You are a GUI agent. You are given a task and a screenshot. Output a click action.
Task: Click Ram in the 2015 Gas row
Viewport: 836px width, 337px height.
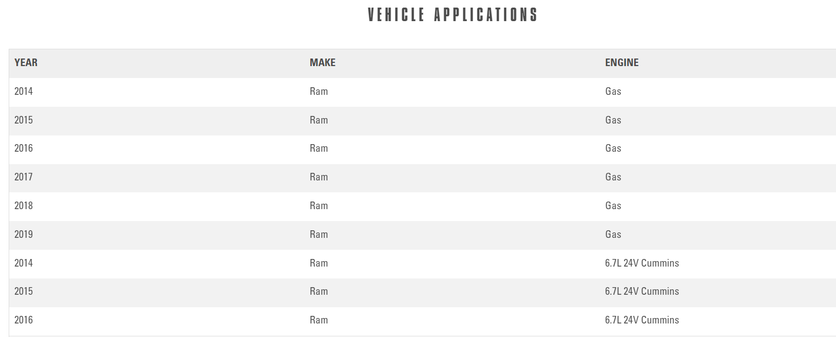pyautogui.click(x=318, y=120)
